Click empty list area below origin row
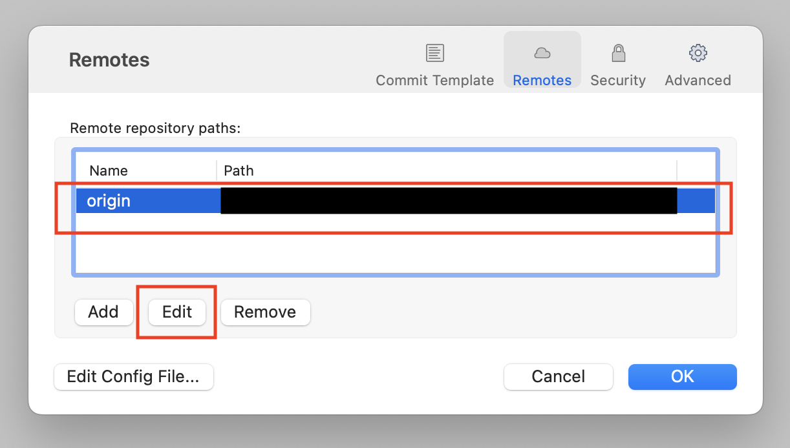This screenshot has height=448, width=790. point(394,249)
